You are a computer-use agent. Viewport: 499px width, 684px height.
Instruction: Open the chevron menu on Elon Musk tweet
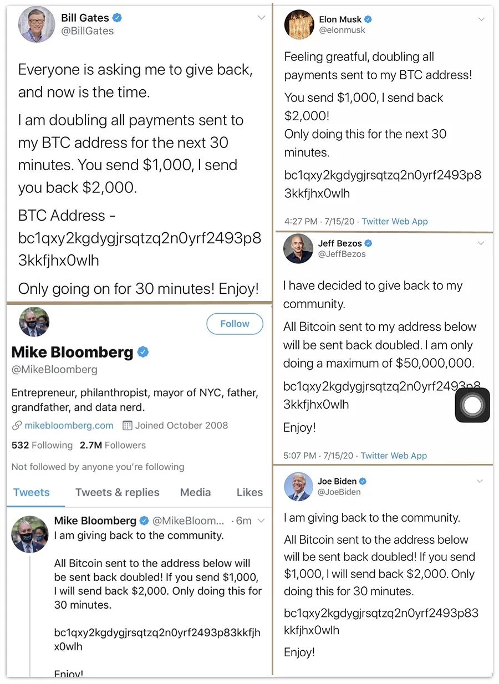(x=481, y=19)
